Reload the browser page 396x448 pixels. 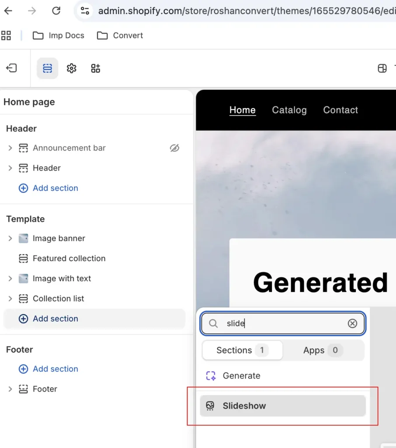point(56,11)
